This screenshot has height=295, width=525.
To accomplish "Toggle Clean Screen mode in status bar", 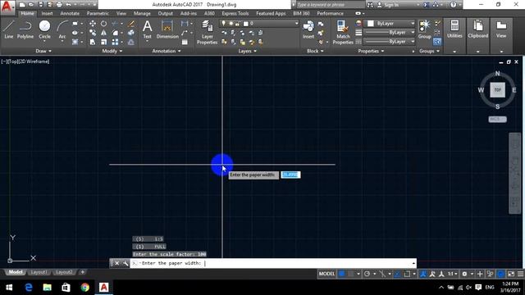I will 511,274.
